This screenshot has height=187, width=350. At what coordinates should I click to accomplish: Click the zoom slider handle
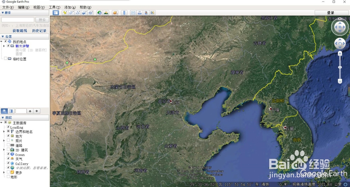(340, 67)
